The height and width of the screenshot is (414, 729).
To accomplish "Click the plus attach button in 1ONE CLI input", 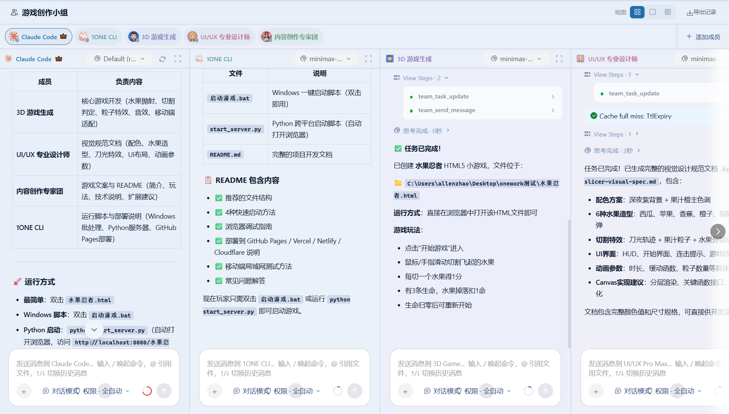I will coord(215,391).
